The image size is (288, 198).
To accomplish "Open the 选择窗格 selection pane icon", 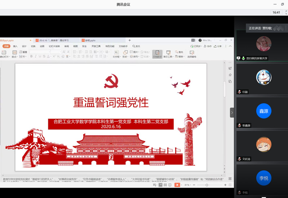I will point(191,54).
